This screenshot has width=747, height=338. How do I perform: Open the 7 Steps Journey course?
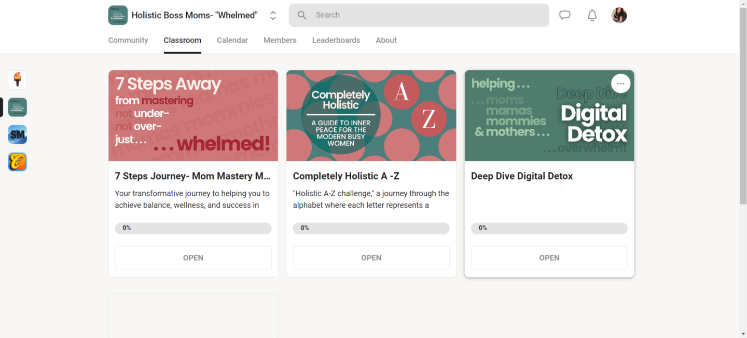[x=193, y=258]
